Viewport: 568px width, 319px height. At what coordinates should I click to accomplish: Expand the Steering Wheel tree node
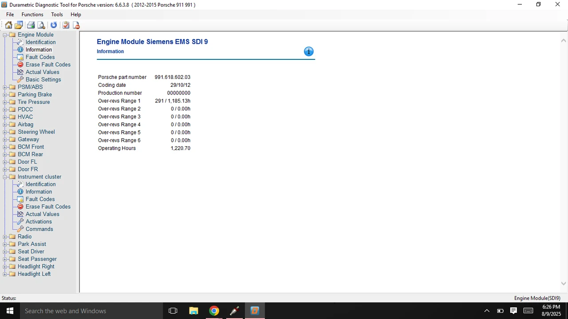tap(5, 132)
